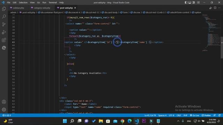Open editor More Actions ellipsis
The height and width of the screenshot is (125, 223).
coord(219,8)
